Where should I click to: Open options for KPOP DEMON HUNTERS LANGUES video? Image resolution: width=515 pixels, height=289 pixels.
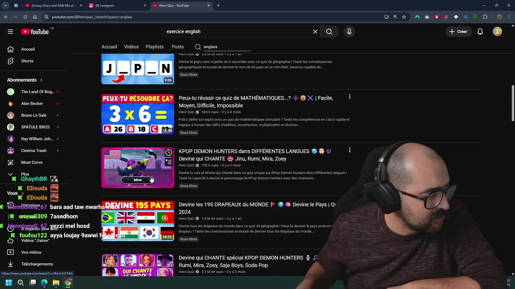pos(350,150)
